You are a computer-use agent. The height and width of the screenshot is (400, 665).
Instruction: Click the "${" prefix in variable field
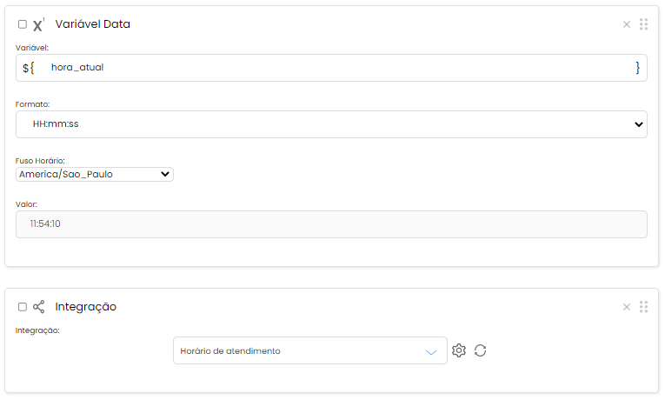pos(29,68)
